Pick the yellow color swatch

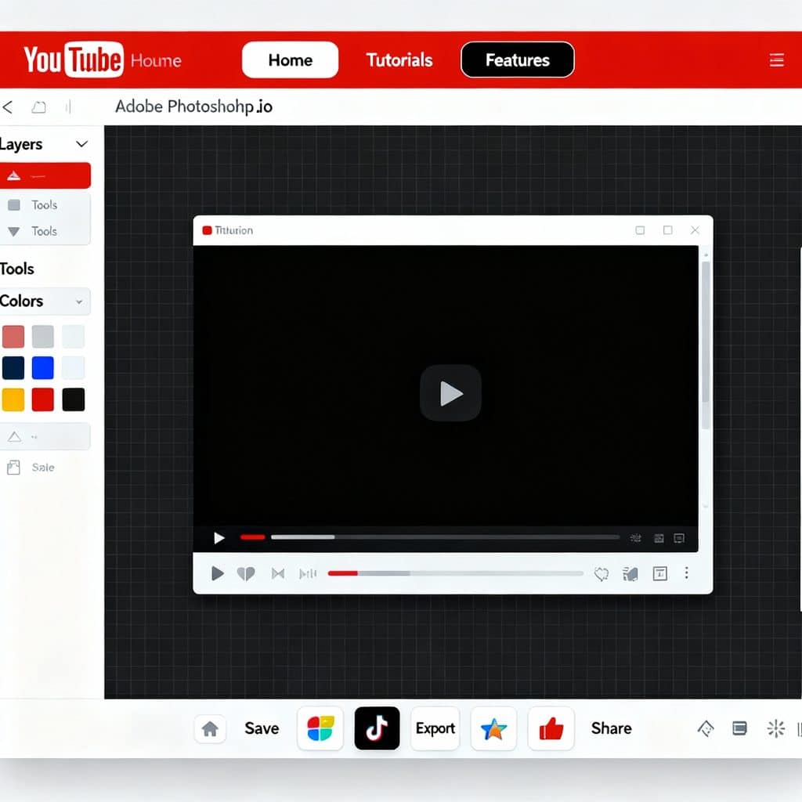[x=13, y=399]
